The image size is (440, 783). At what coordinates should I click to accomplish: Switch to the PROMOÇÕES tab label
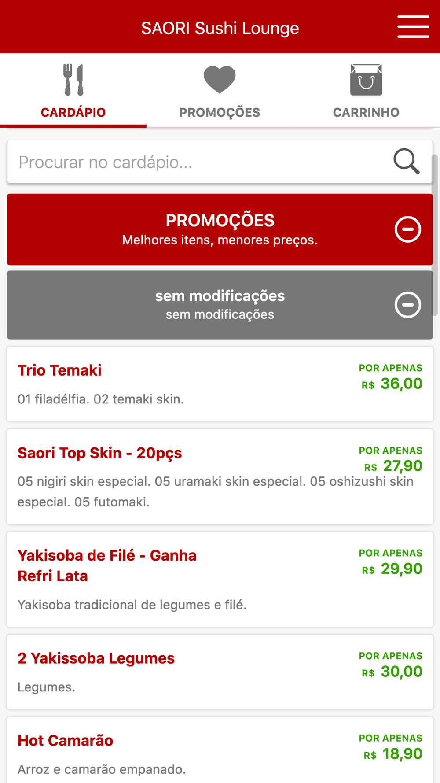point(220,112)
